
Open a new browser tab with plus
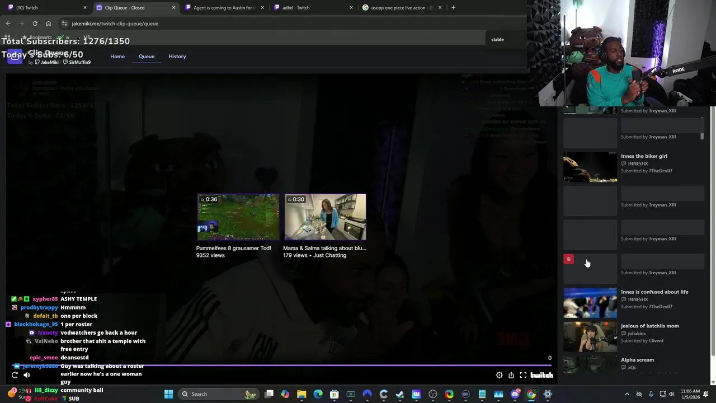tap(453, 7)
